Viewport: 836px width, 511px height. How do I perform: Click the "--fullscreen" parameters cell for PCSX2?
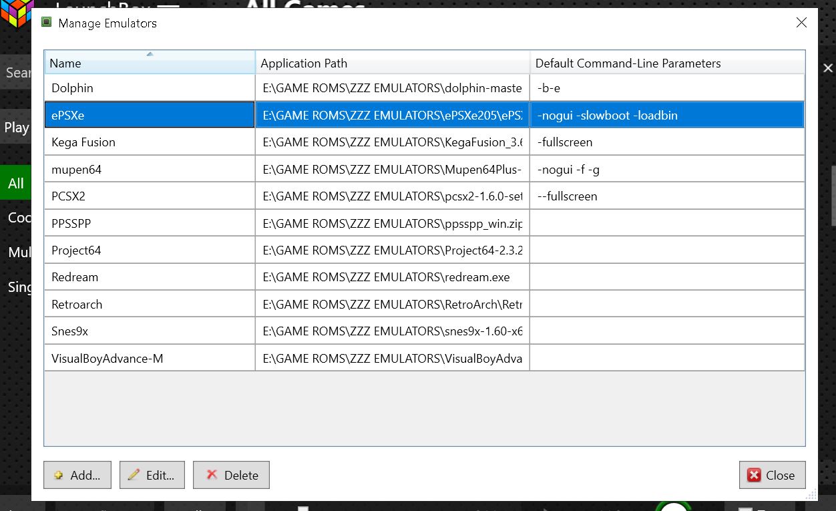click(667, 196)
